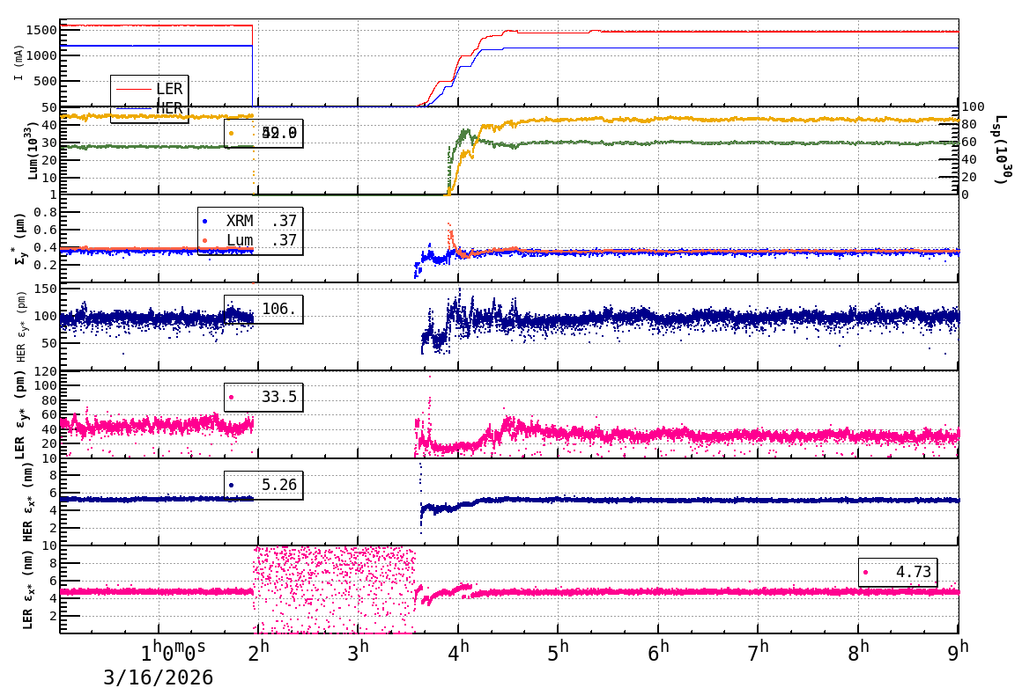Select the 4.73 value box in LER εx plot
This screenshot has width=1022, height=688.
pos(898,572)
